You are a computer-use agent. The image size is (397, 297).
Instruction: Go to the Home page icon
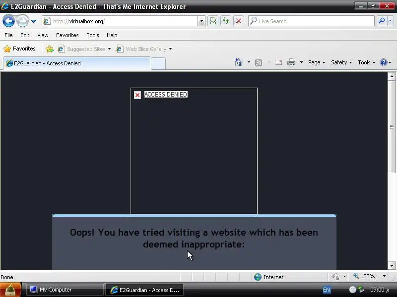[x=239, y=62]
